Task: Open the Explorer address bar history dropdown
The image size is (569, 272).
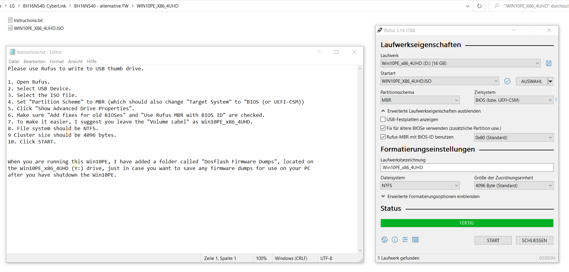Action: tap(468, 6)
